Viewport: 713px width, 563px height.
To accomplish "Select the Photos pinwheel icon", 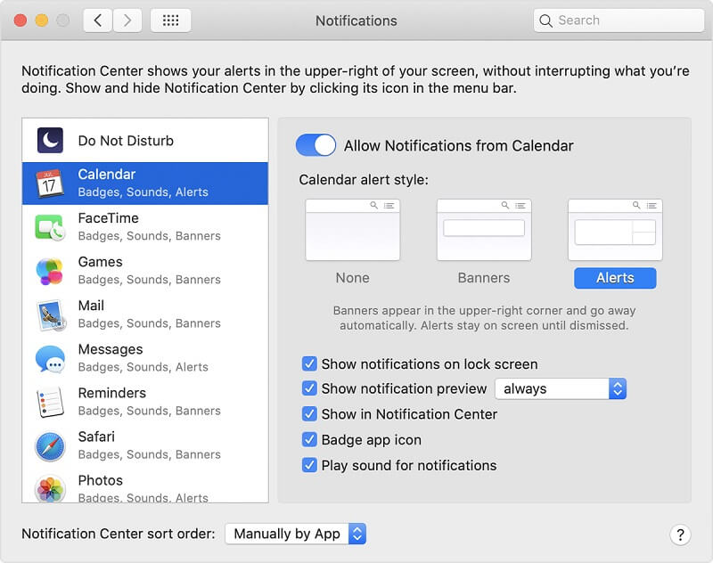I will pyautogui.click(x=50, y=488).
